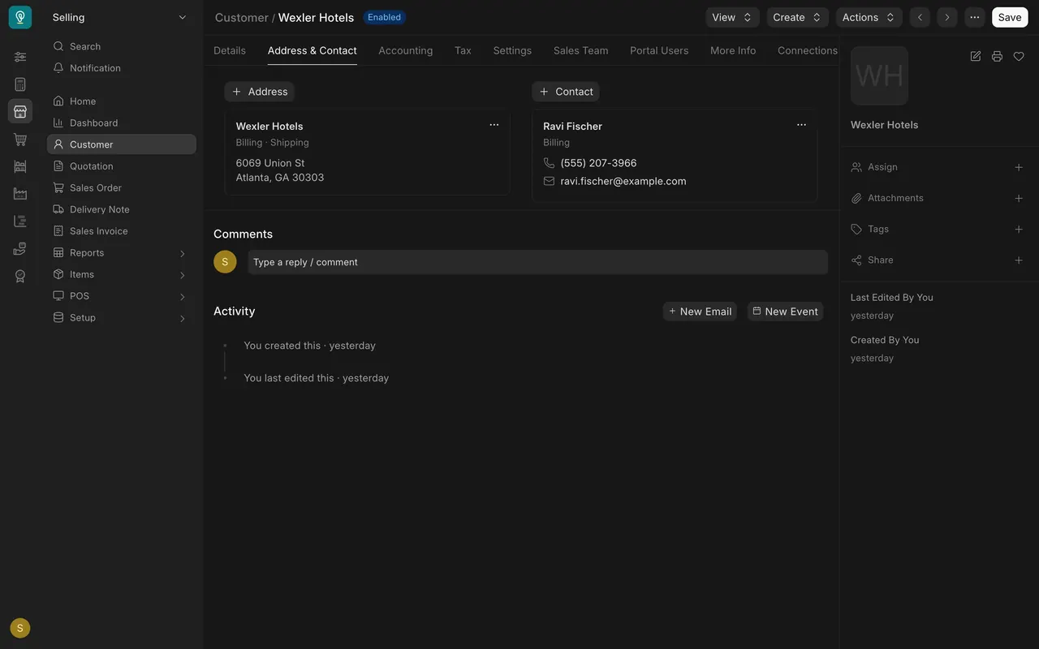1039x649 pixels.
Task: Open the warehouse shelves module icon
Action: click(x=20, y=166)
